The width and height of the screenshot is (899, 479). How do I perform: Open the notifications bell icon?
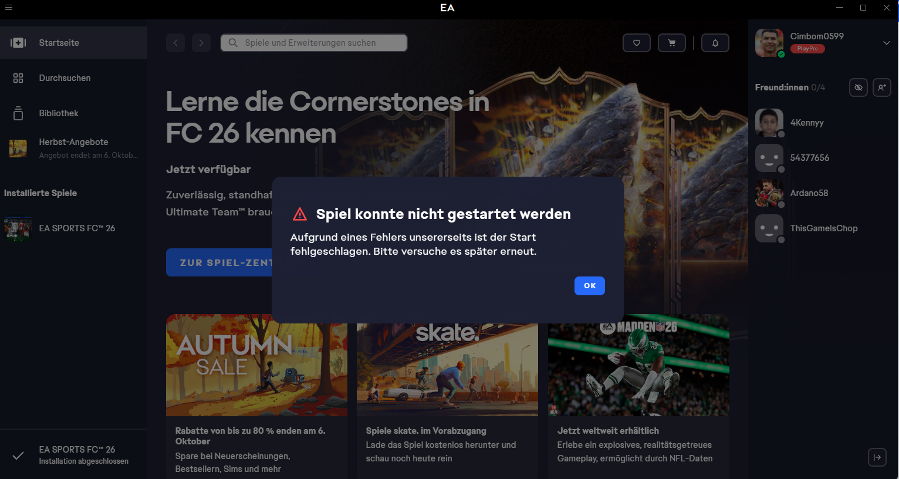(x=715, y=43)
